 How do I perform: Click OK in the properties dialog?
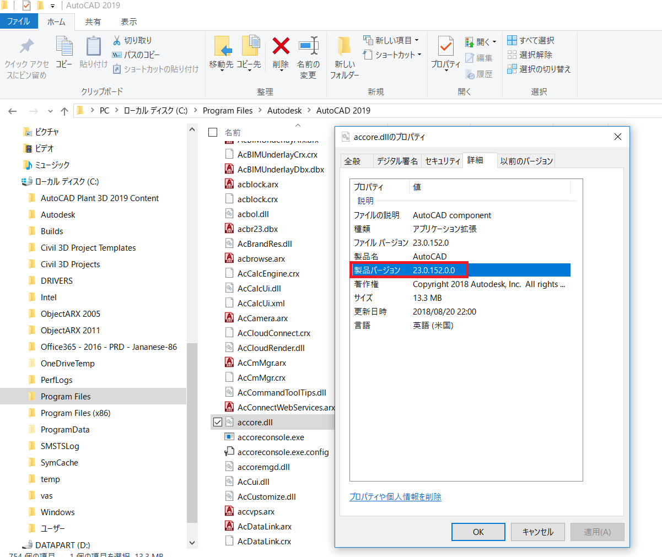pyautogui.click(x=478, y=532)
